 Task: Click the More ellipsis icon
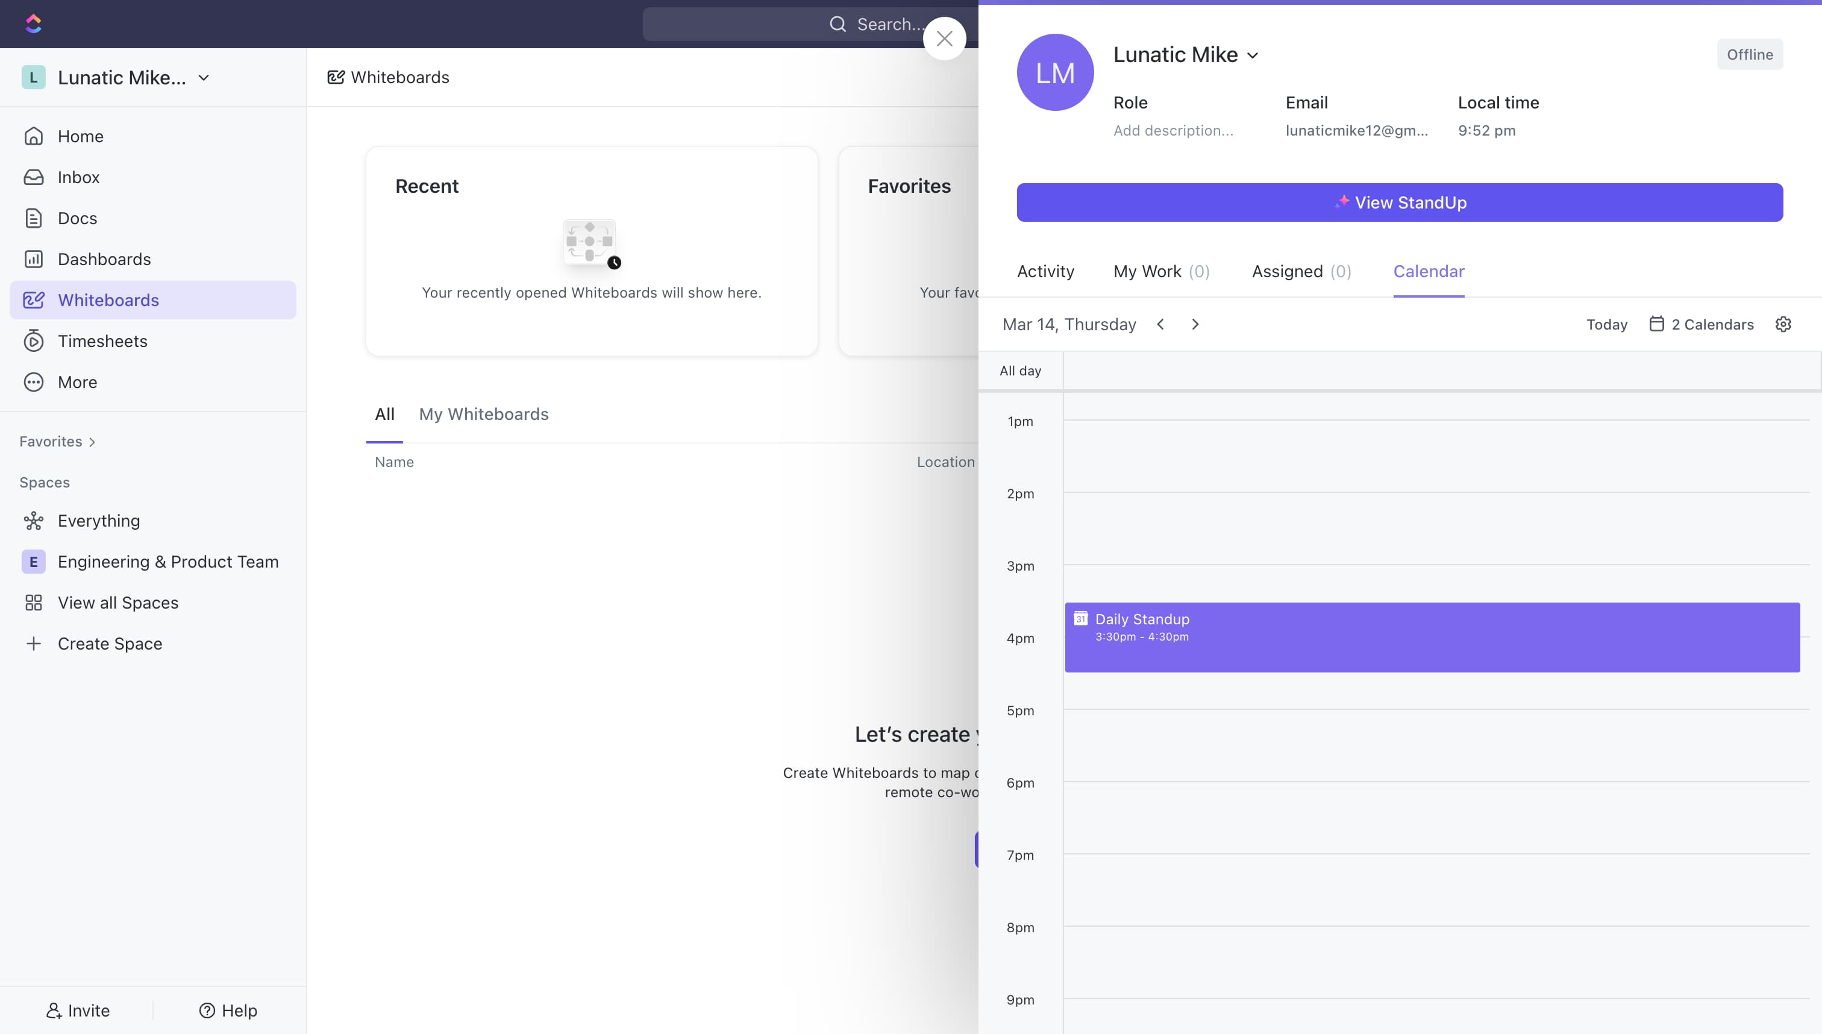(33, 382)
